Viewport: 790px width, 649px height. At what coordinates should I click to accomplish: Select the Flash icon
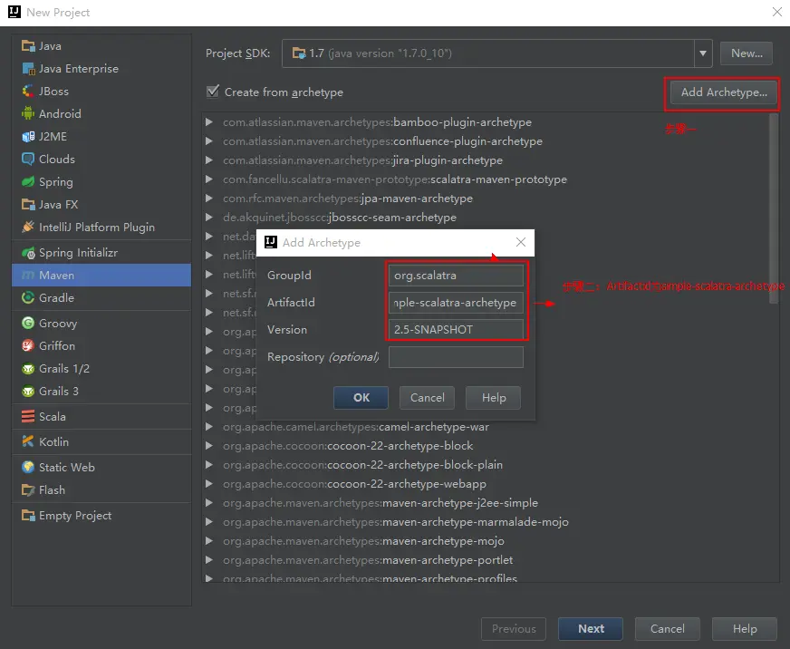[x=28, y=490]
